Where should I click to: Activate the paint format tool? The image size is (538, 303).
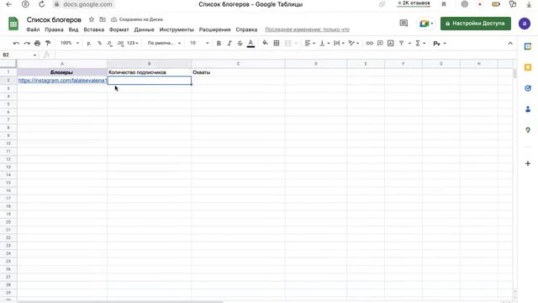(x=48, y=43)
